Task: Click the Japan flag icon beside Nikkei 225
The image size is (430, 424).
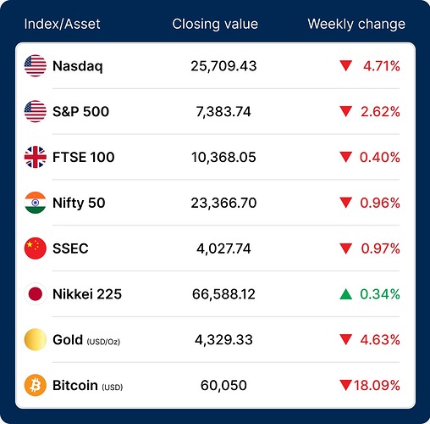Action: (36, 294)
